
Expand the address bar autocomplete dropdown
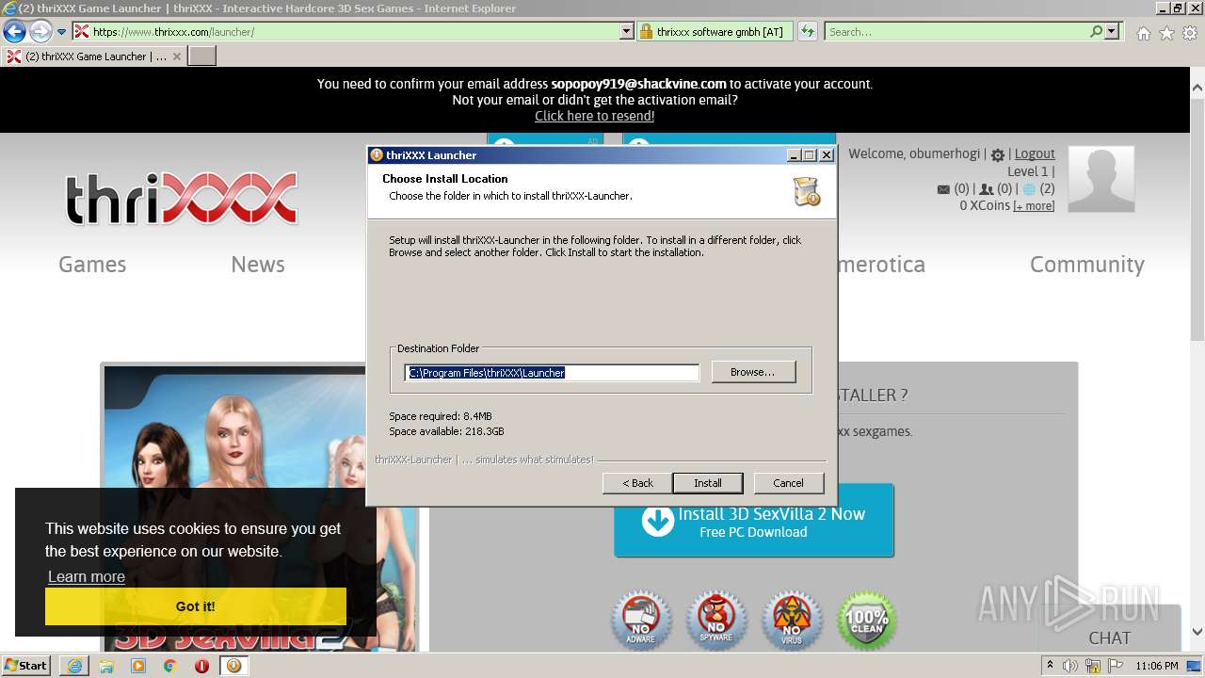click(627, 31)
